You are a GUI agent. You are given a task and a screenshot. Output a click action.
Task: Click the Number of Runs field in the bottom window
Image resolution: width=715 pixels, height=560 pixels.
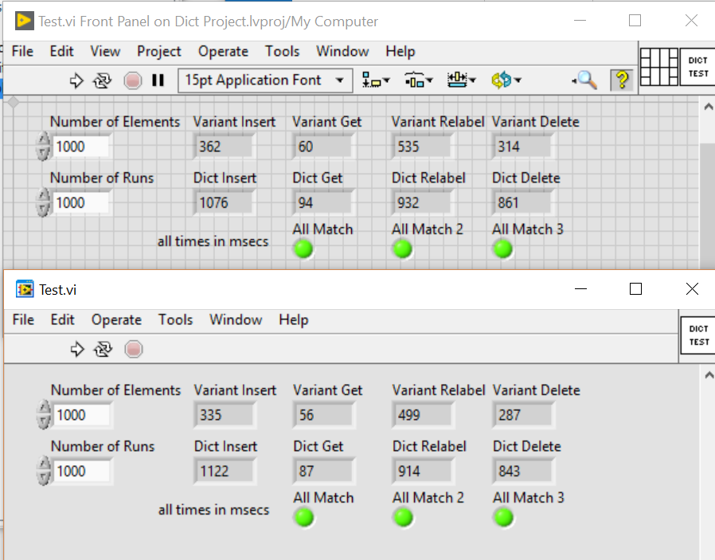click(x=82, y=471)
